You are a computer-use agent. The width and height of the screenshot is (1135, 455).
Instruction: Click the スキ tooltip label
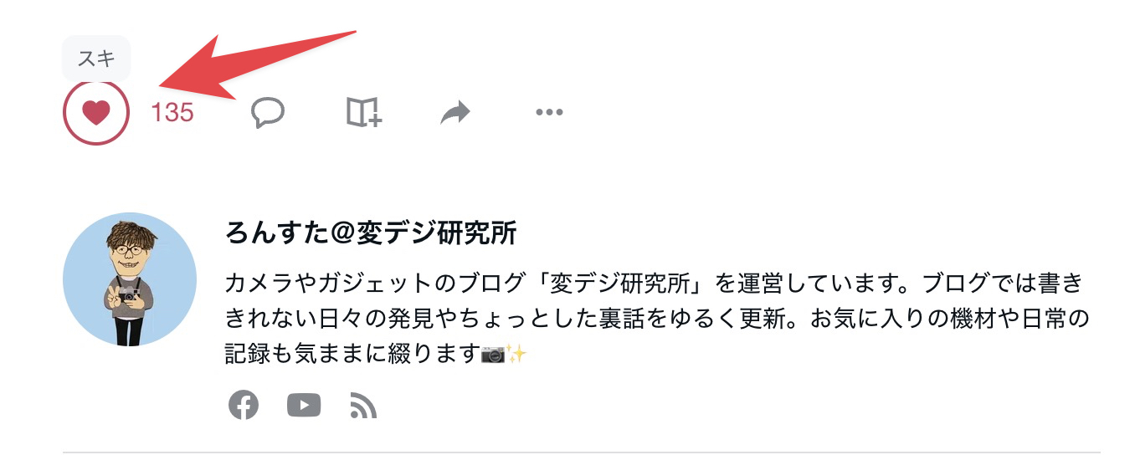[96, 59]
